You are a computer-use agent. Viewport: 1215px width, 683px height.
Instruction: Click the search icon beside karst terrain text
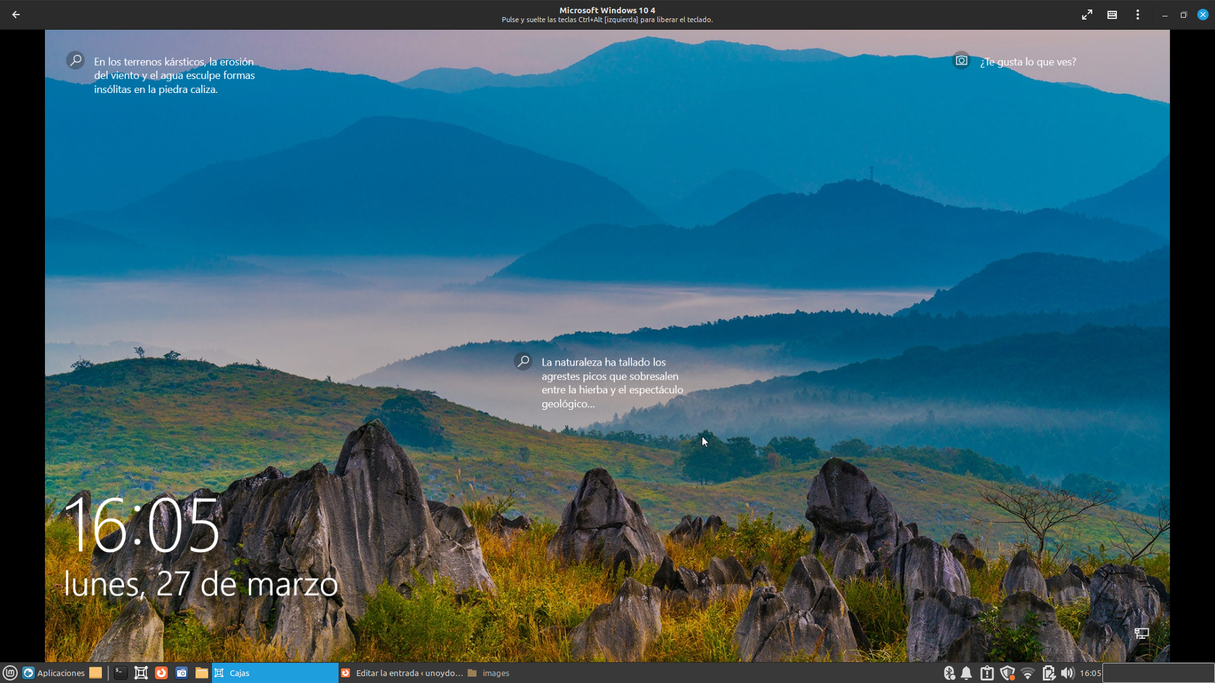75,60
